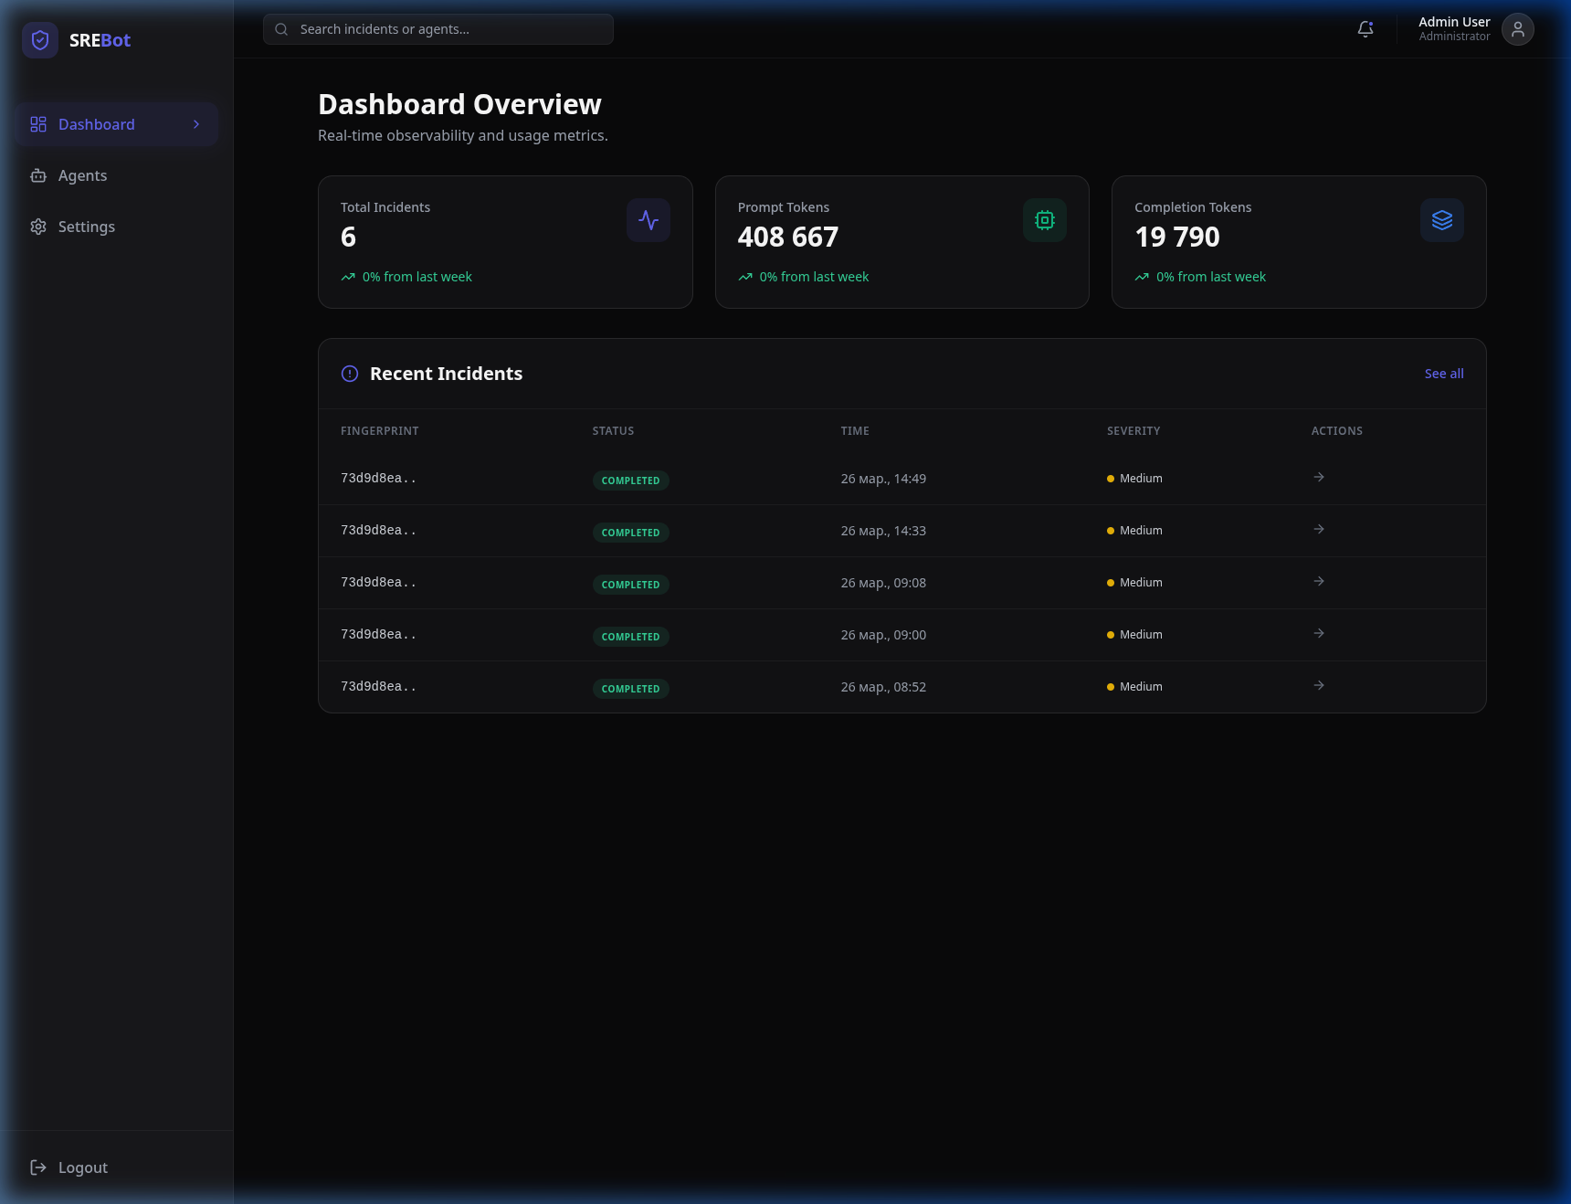Click the SEVERITY column header

[x=1133, y=431]
